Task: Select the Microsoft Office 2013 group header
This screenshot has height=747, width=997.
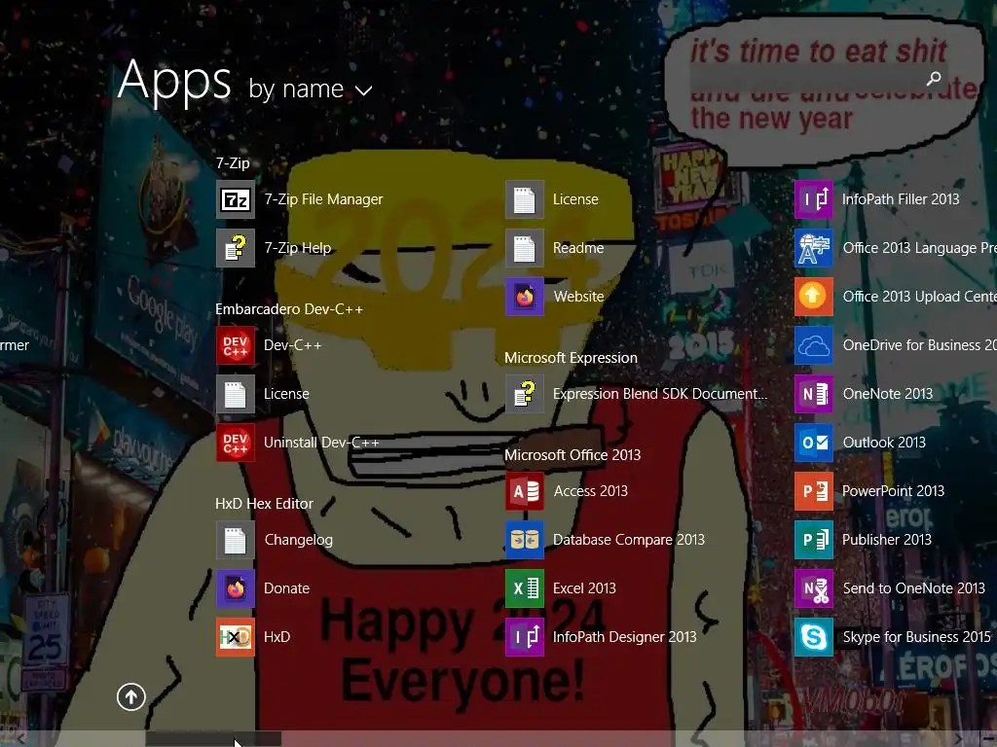Action: click(572, 455)
